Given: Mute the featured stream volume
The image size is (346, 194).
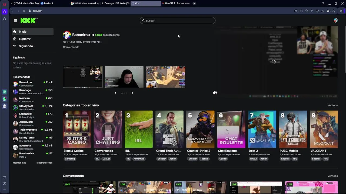Looking at the screenshot, I should tap(215, 93).
